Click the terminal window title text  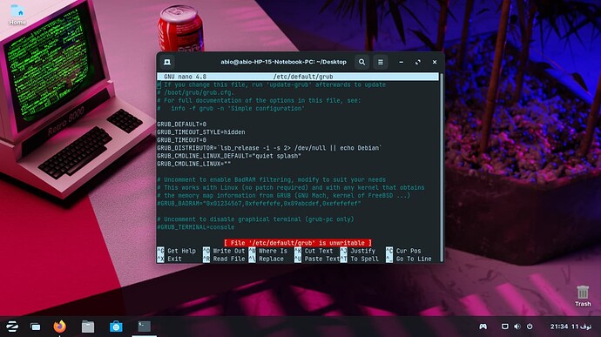[x=283, y=62]
